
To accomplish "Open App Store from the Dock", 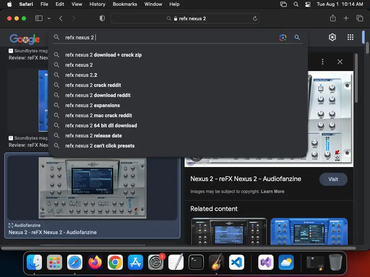I will [135, 262].
